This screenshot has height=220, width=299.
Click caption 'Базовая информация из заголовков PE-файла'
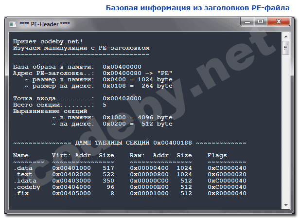(197, 8)
